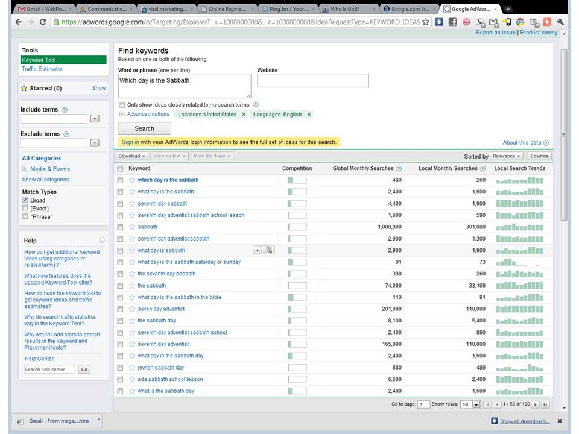Open Traffic Estimator in the Tools panel
The height and width of the screenshot is (434, 579).
coord(42,69)
